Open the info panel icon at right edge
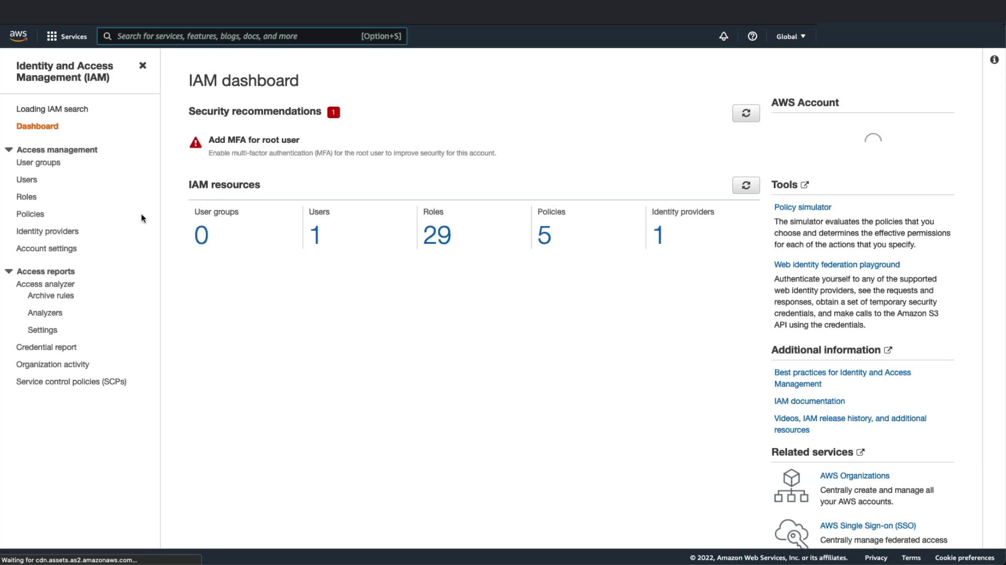This screenshot has height=565, width=1006. (994, 60)
